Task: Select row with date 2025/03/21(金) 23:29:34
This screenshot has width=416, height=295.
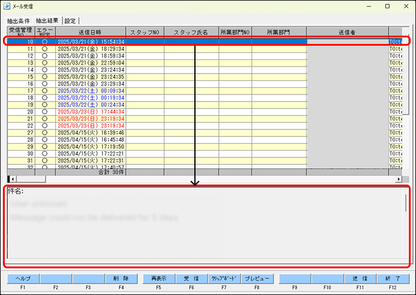Action: (x=205, y=84)
